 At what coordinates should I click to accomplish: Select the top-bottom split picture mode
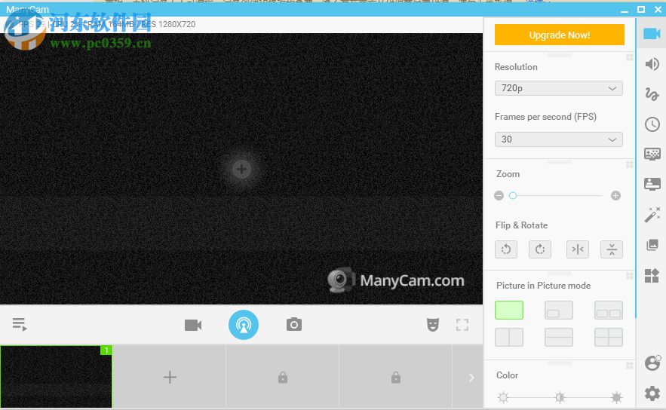(x=559, y=338)
